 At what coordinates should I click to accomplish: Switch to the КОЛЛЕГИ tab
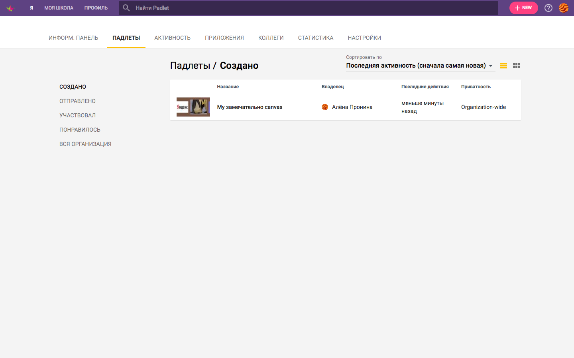[x=271, y=37]
